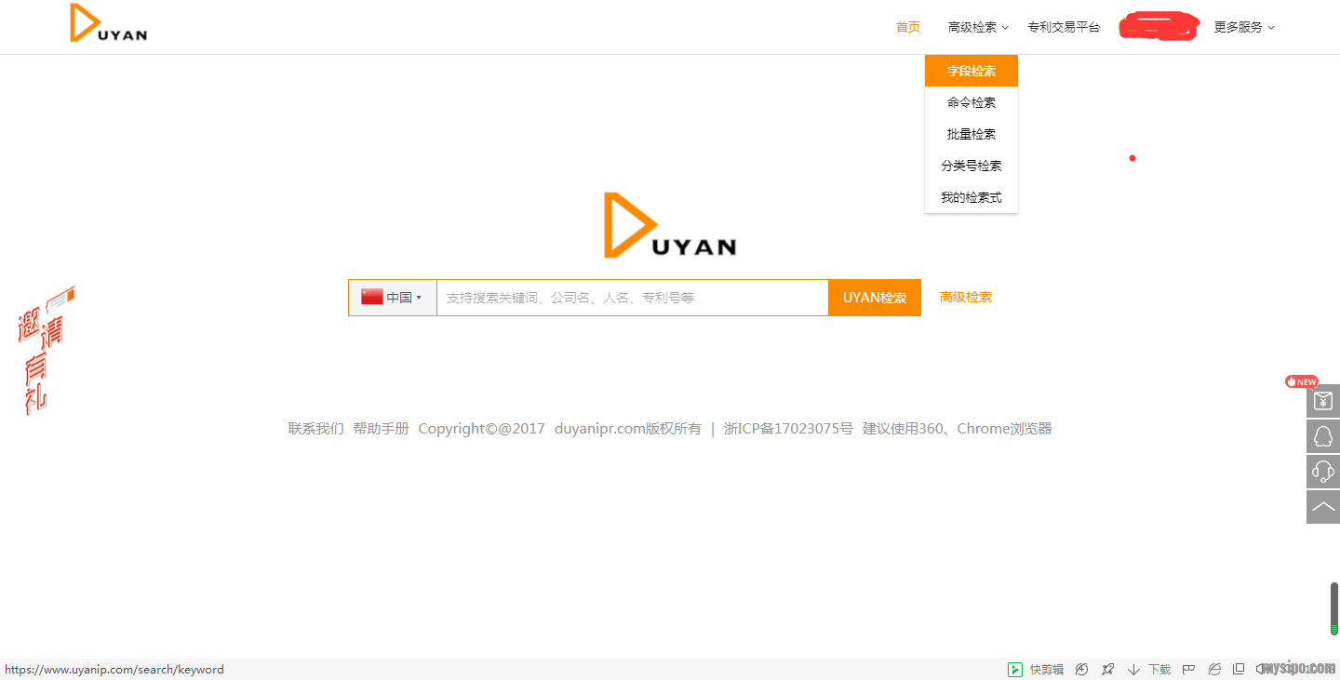This screenshot has width=1340, height=680.
Task: Select 分类号检索 menu entry
Action: pos(971,166)
